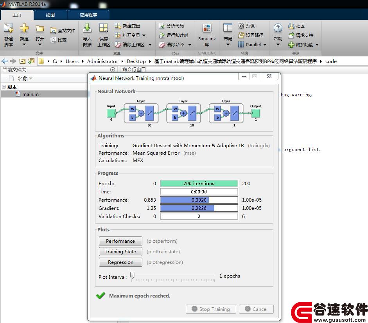Create a variable with 新建变量

click(x=127, y=26)
